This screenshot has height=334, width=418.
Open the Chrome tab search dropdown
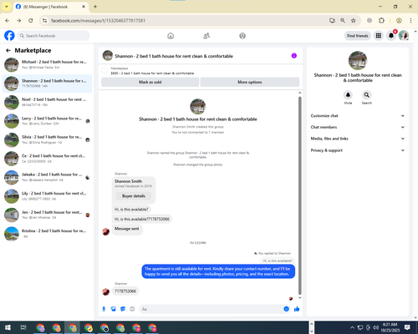coord(7,7)
